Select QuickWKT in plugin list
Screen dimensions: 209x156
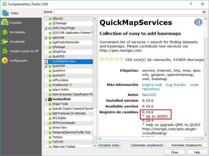69,76
